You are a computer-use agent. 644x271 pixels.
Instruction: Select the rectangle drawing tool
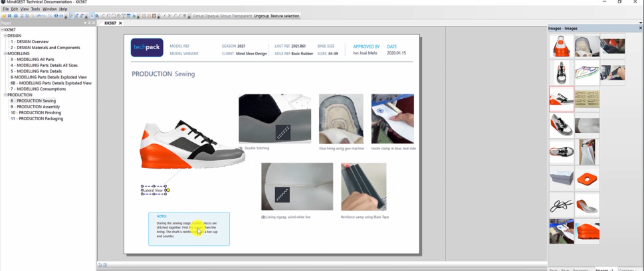[x=114, y=16]
